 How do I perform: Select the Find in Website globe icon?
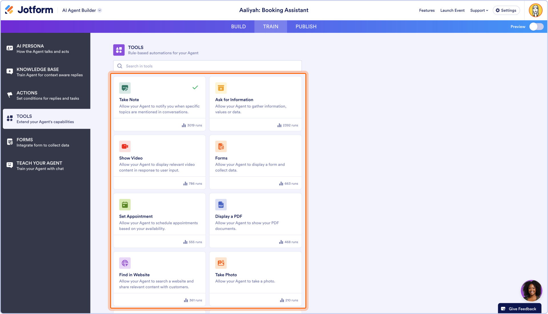(125, 263)
